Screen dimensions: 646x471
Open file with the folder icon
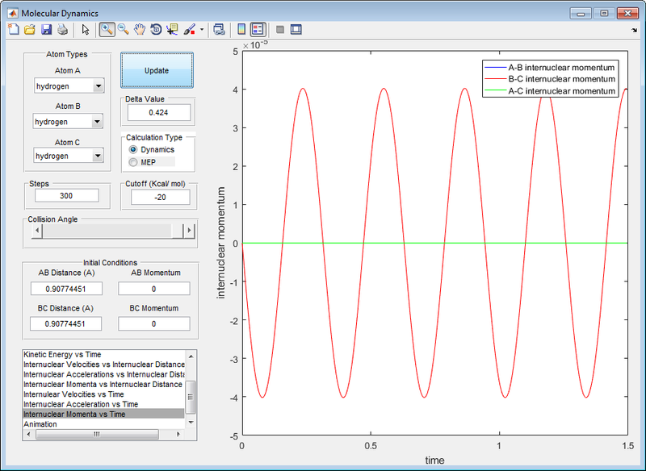[x=29, y=30]
